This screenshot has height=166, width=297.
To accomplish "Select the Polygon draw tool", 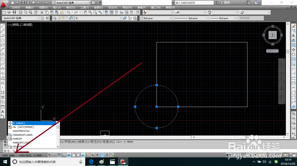I will 3,40.
